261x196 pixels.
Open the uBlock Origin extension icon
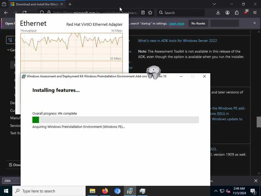(246, 13)
